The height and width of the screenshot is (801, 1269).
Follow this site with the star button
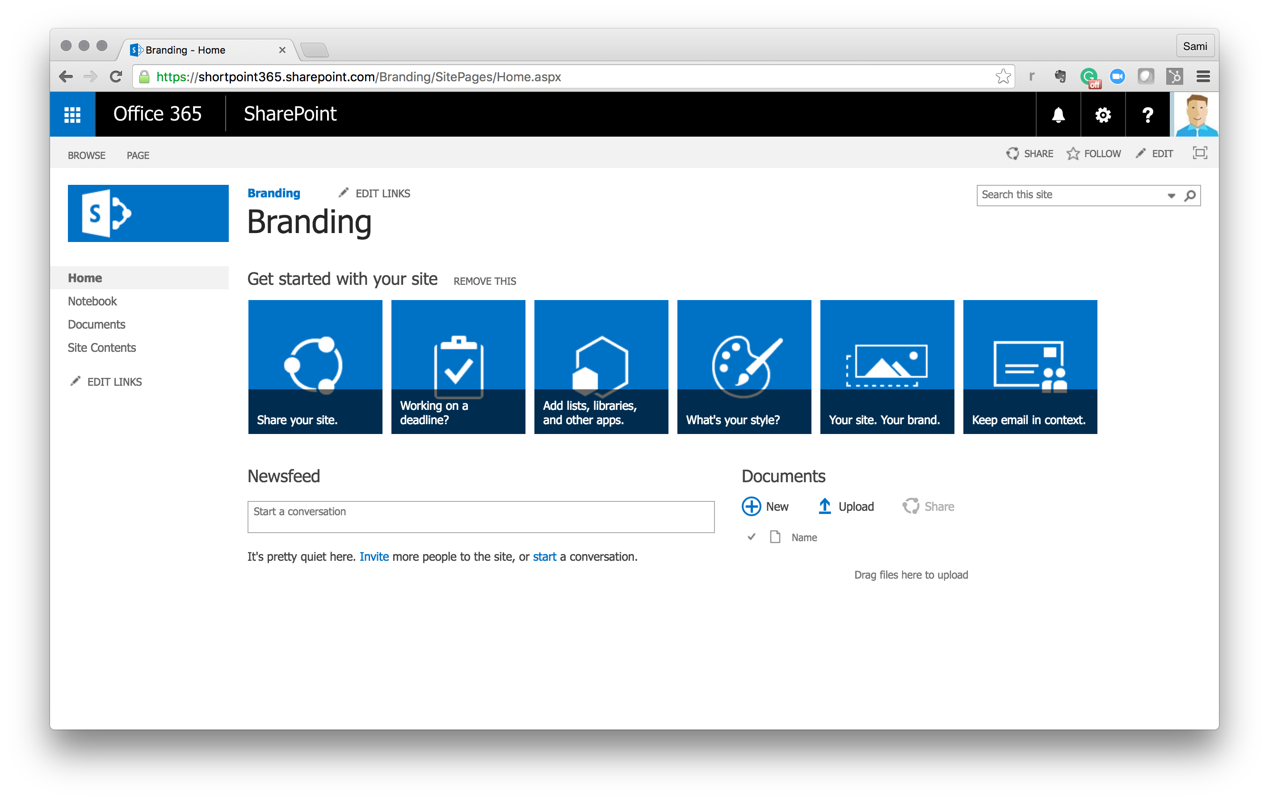click(1093, 153)
